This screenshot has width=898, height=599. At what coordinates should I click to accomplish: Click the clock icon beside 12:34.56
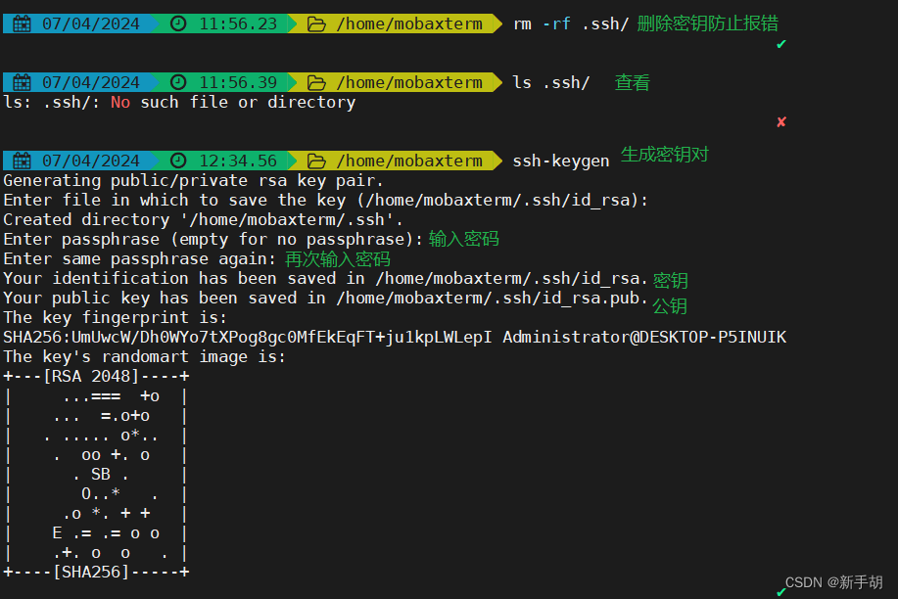click(x=178, y=161)
